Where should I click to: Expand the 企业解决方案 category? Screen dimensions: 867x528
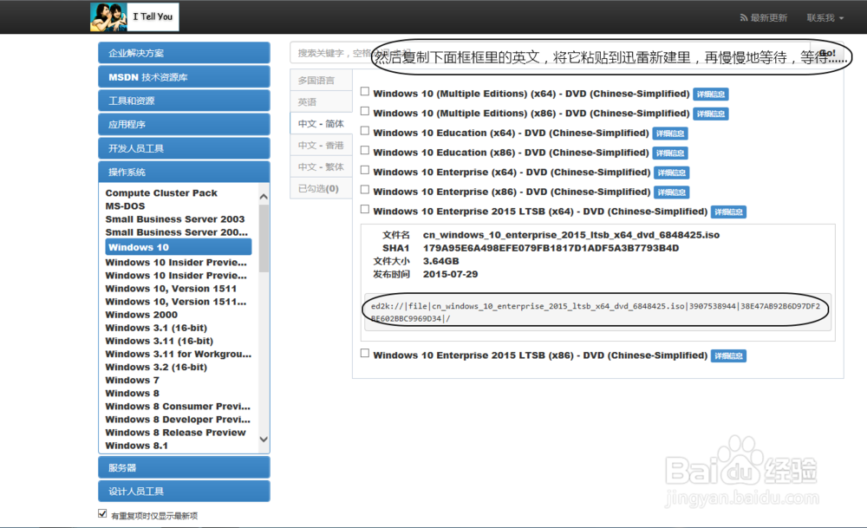pos(184,53)
